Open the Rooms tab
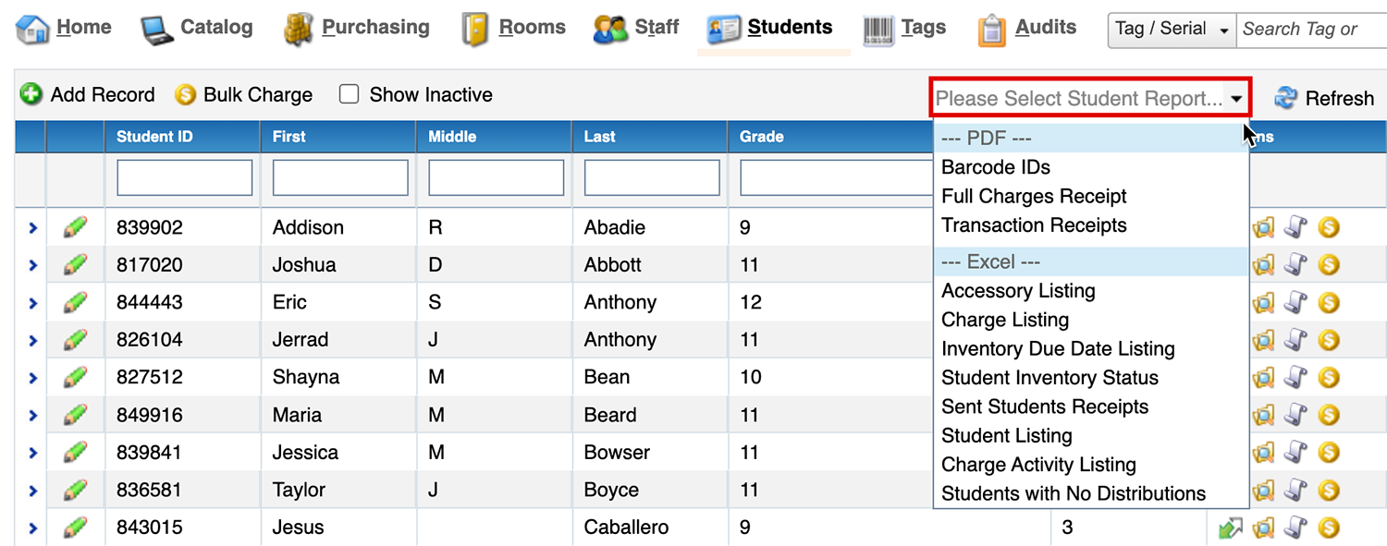The height and width of the screenshot is (546, 1387). click(x=514, y=28)
